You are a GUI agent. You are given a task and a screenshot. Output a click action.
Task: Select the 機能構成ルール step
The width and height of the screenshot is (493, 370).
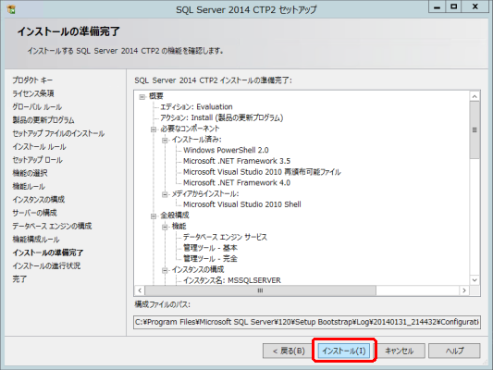click(36, 240)
